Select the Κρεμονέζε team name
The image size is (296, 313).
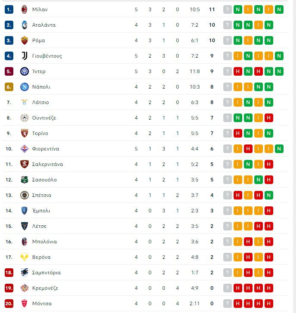pos(45,288)
